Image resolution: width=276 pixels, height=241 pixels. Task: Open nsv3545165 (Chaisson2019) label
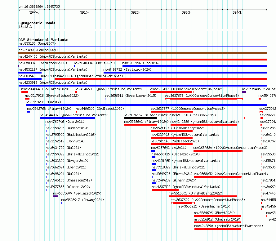pyautogui.click(x=69, y=180)
